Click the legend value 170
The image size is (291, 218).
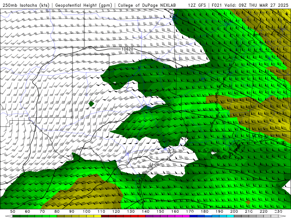tap(190, 211)
